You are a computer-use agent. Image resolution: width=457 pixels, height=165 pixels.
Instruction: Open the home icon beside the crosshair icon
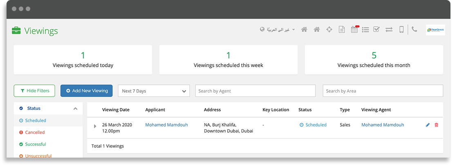pos(317,29)
